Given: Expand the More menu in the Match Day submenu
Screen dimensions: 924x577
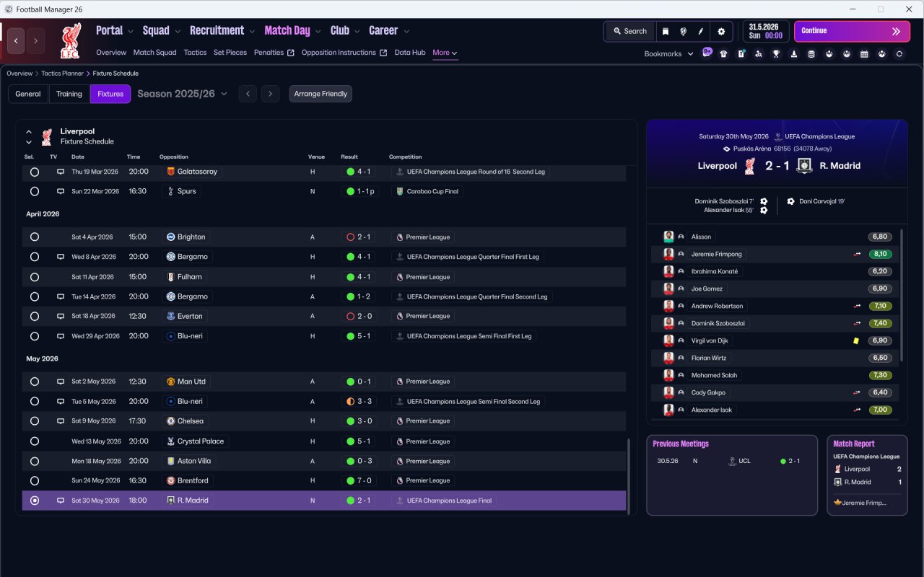Looking at the screenshot, I should [x=445, y=53].
